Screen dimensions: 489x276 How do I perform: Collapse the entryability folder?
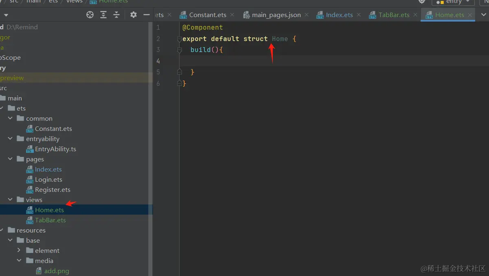click(x=10, y=139)
